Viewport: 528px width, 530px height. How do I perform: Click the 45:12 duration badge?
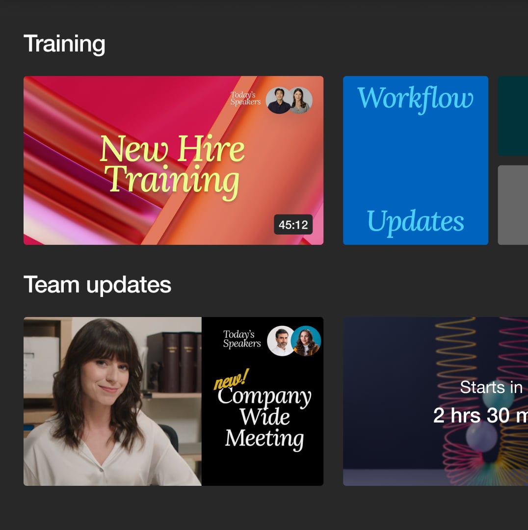(x=293, y=224)
